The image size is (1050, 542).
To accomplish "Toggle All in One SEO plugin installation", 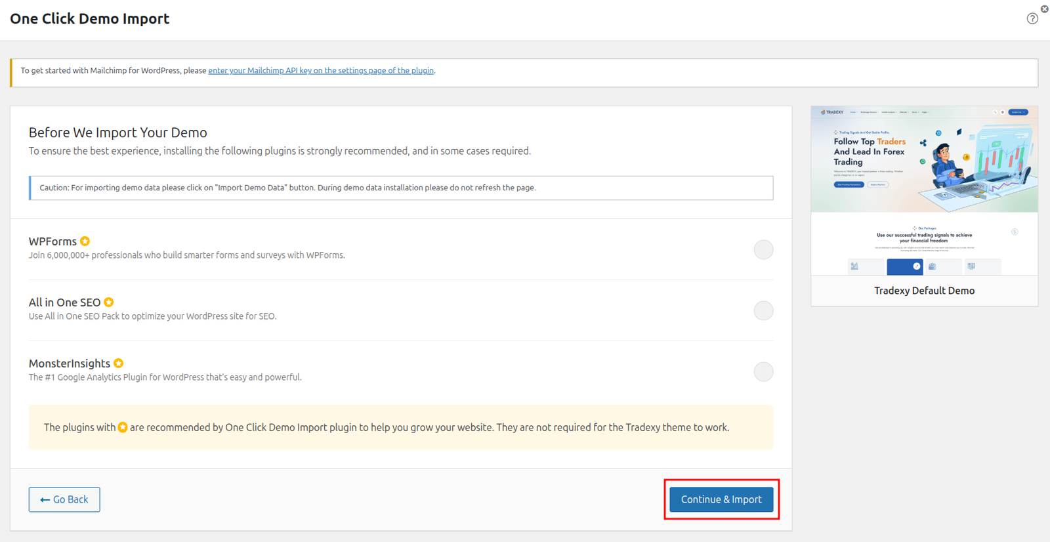I will click(x=763, y=311).
